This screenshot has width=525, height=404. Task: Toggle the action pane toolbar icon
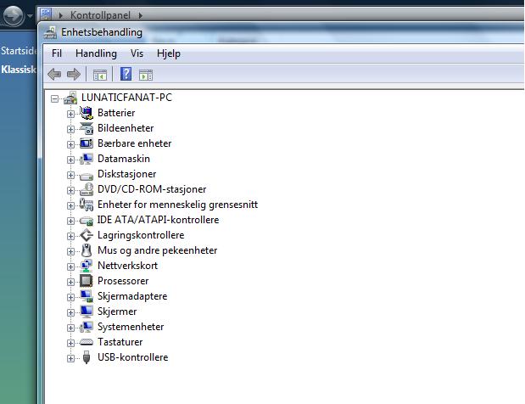(146, 75)
